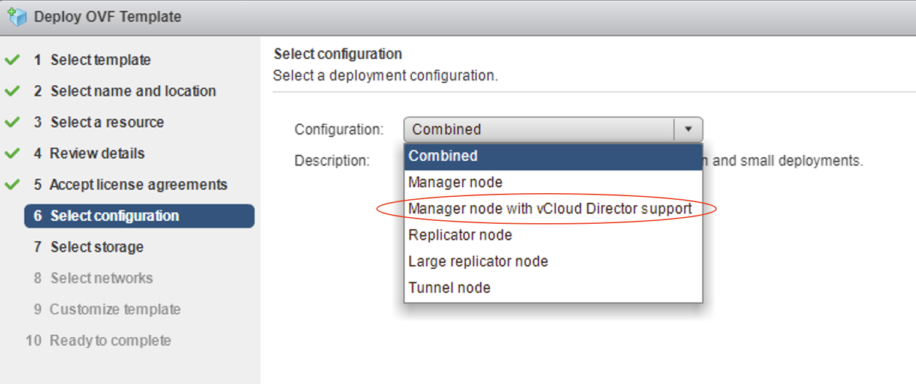Click green checkmark beside Review details
The height and width of the screenshot is (384, 916).
(12, 154)
